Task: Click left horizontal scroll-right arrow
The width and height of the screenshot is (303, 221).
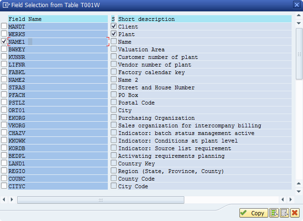Action: pyautogui.click(x=12, y=199)
